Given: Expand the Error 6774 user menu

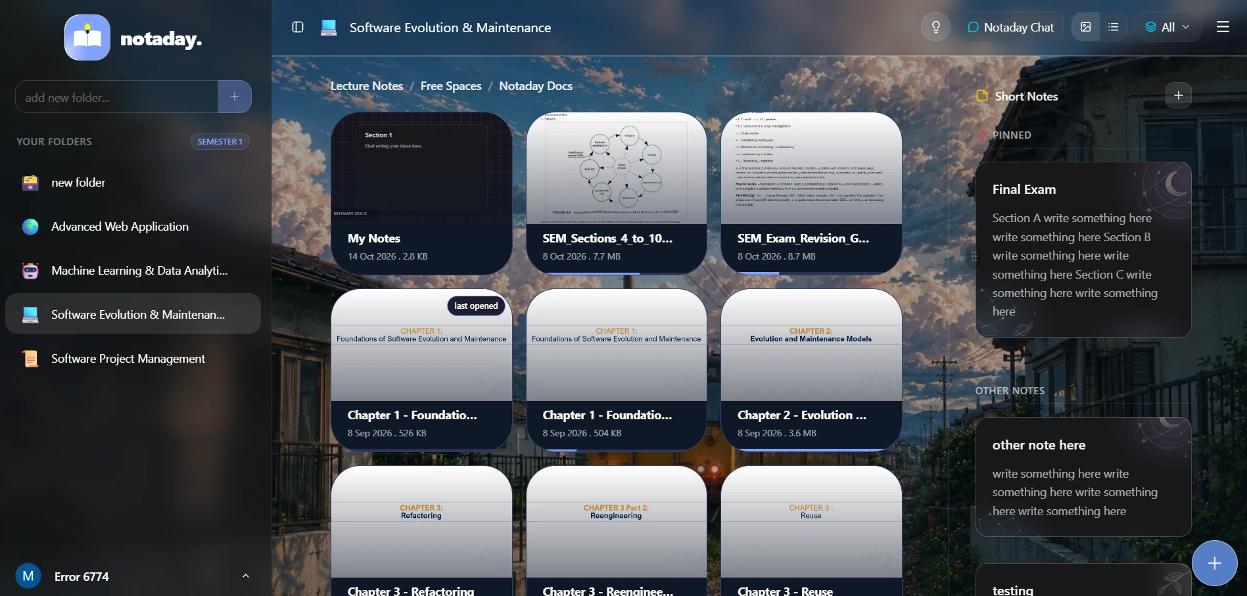Looking at the screenshot, I should click(245, 576).
